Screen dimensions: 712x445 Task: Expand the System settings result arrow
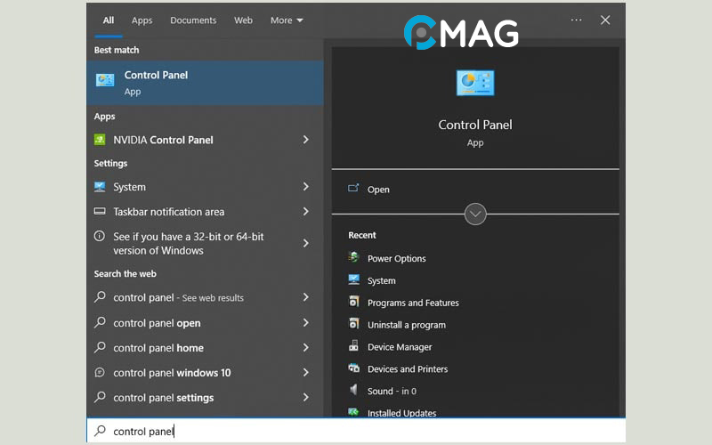(x=305, y=187)
